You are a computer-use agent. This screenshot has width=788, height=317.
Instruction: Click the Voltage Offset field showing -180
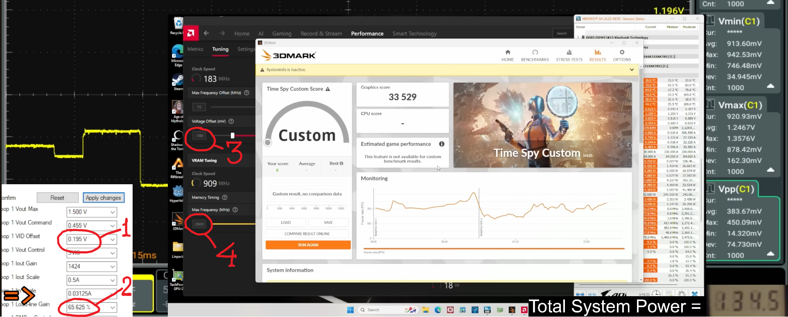click(x=199, y=136)
